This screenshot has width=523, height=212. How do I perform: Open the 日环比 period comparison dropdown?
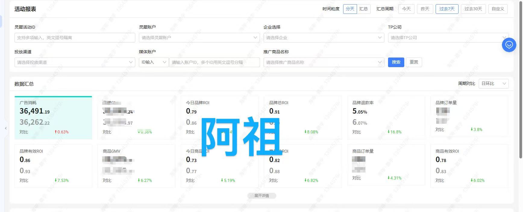[x=493, y=84]
